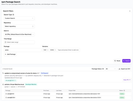The image size is (133, 101).
Task: Remove version 1.14.1 tag
Action: tap(48, 50)
